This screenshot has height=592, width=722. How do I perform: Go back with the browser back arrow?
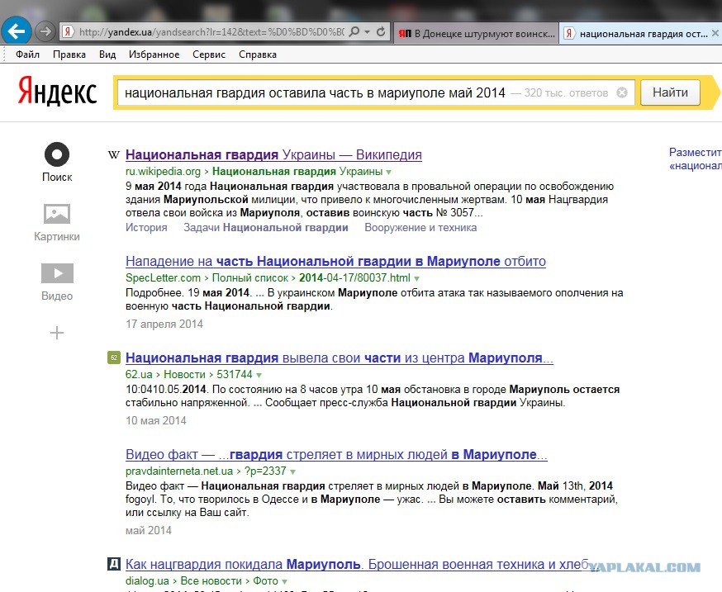tap(17, 31)
